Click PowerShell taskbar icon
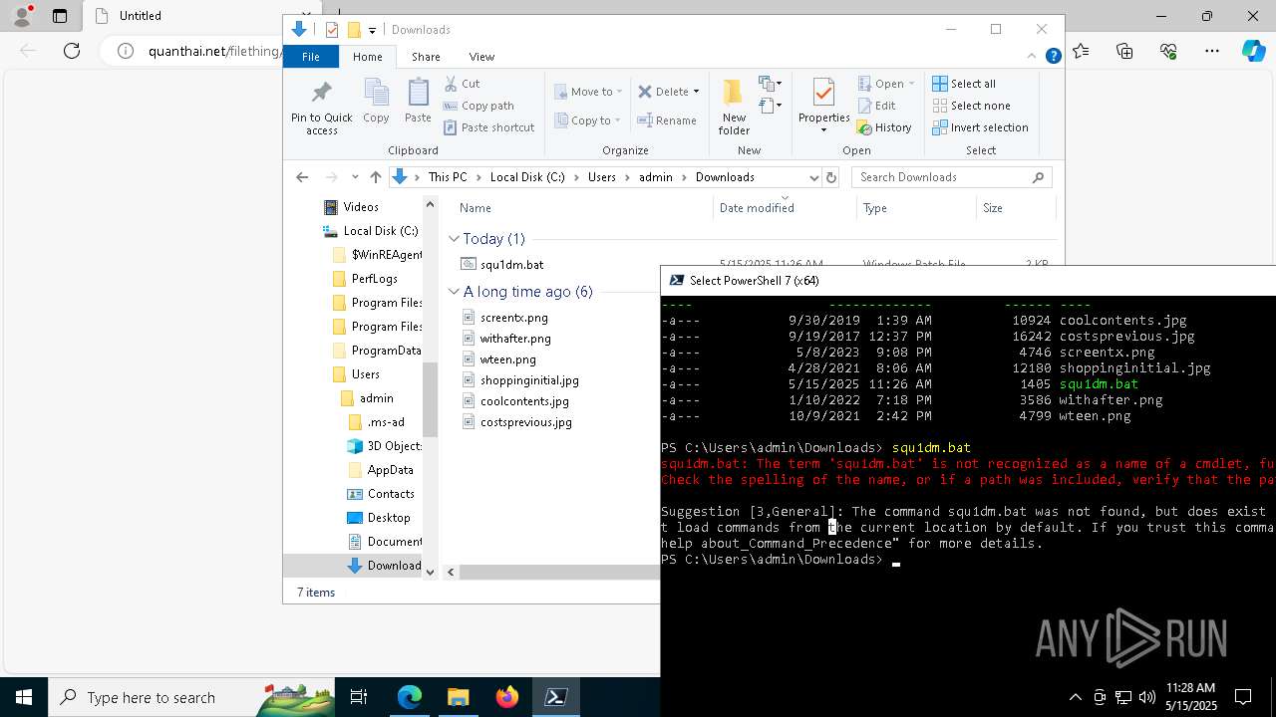1276x717 pixels. (556, 697)
